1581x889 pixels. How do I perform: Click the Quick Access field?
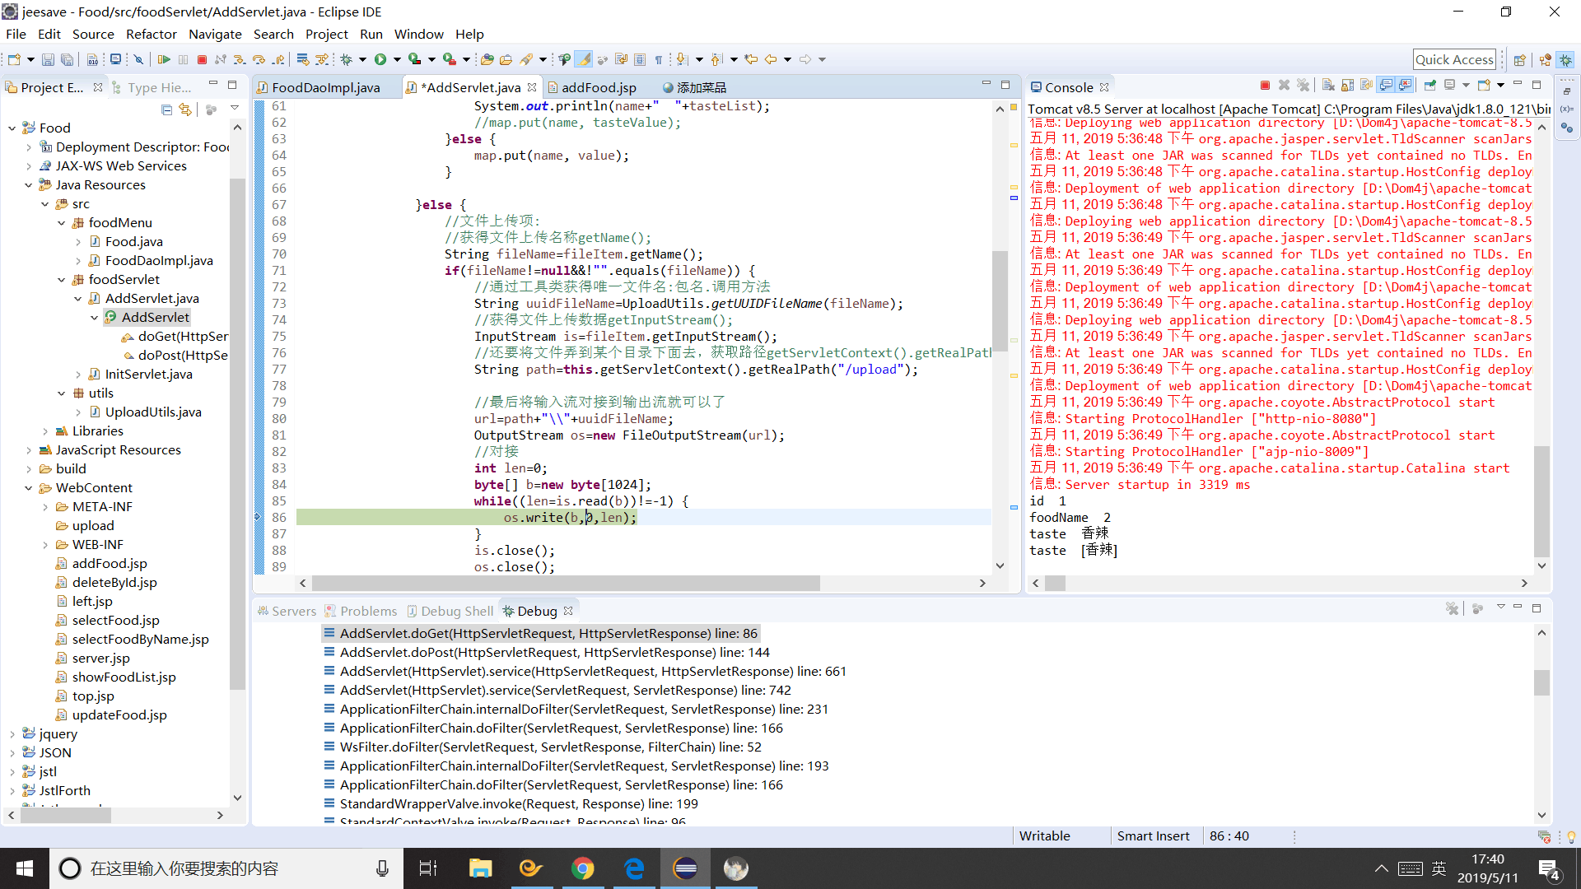(x=1454, y=59)
